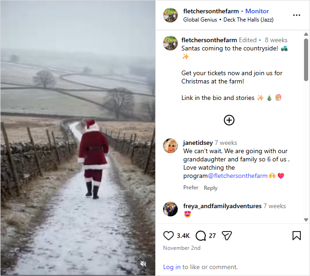Open comments via speech bubble icon
This screenshot has width=310, height=276.
[201, 236]
